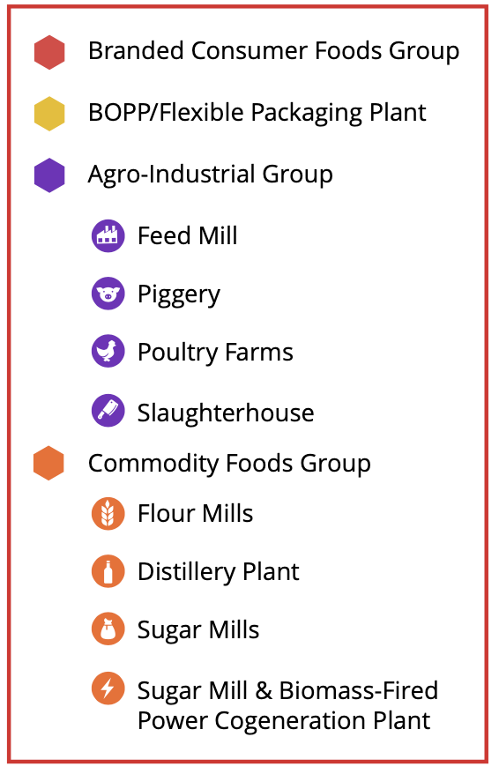499x774 pixels.
Task: Click the purple Feed Mill factory icon
Action: tap(108, 235)
